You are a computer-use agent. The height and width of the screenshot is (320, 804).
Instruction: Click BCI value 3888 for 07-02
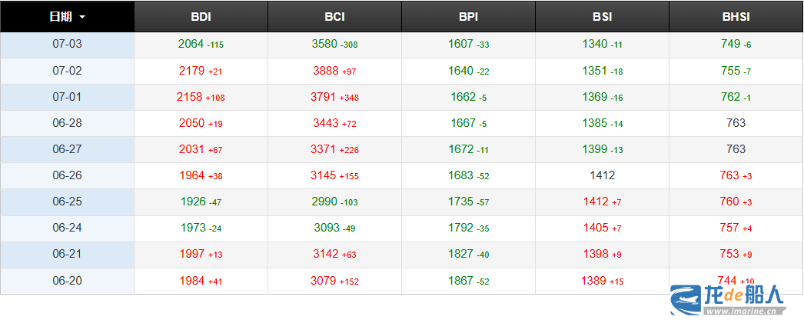coord(324,71)
